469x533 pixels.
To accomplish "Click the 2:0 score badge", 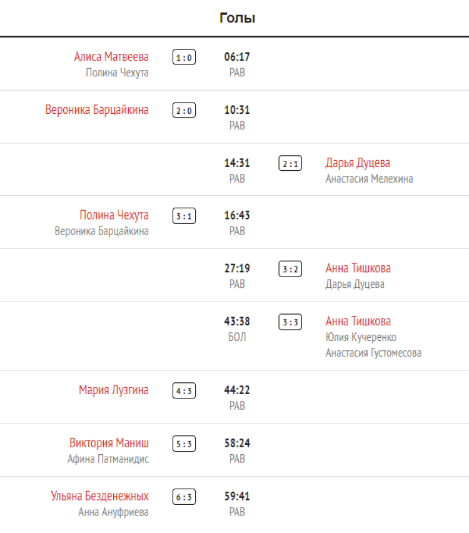I will click(x=184, y=111).
